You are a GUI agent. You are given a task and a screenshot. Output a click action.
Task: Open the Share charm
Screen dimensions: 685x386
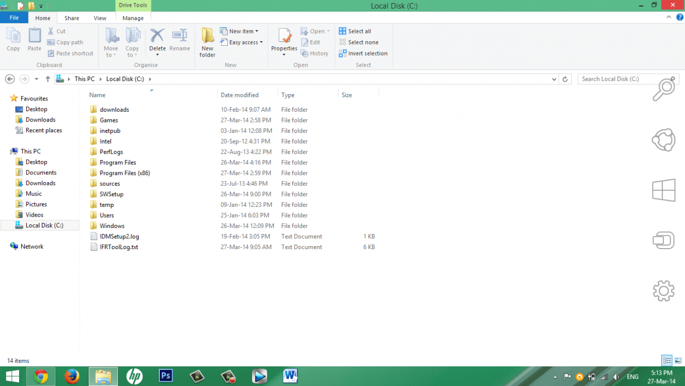pyautogui.click(x=664, y=140)
